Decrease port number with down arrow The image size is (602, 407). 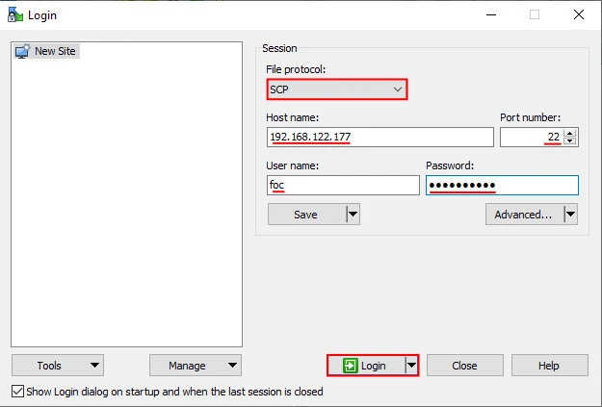[x=570, y=141]
